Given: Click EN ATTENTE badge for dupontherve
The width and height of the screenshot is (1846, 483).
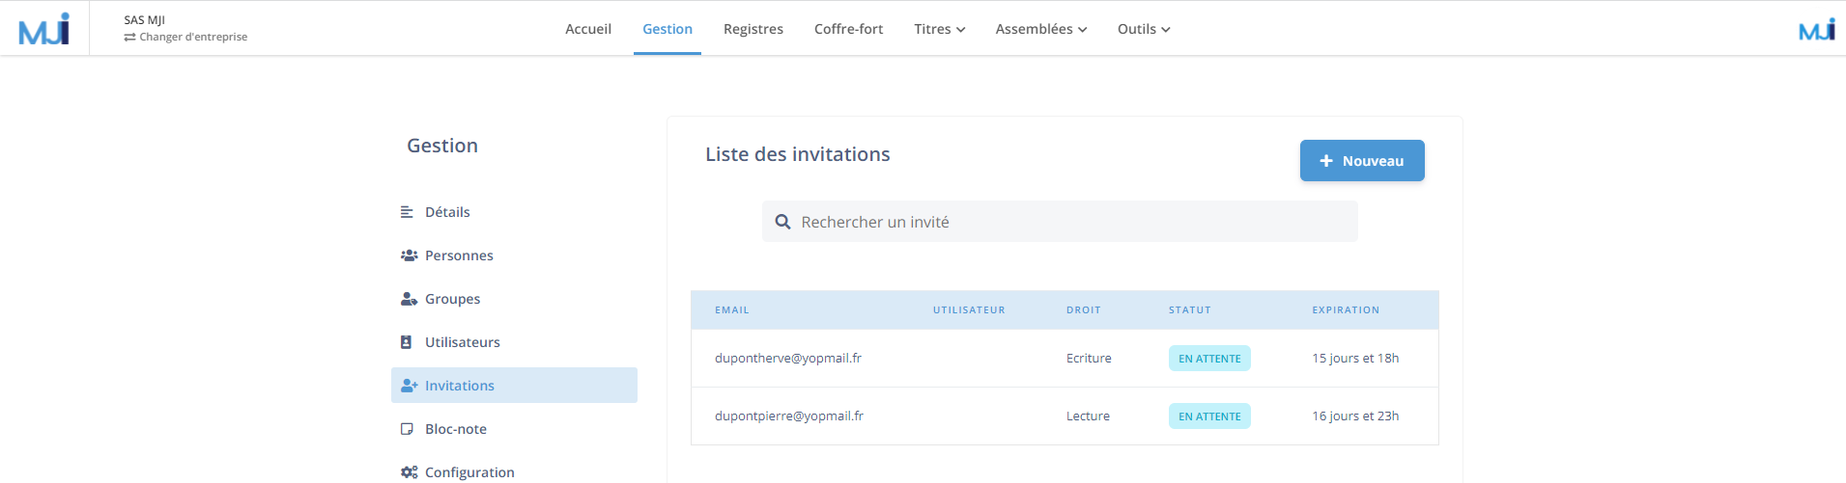Looking at the screenshot, I should [x=1209, y=359].
